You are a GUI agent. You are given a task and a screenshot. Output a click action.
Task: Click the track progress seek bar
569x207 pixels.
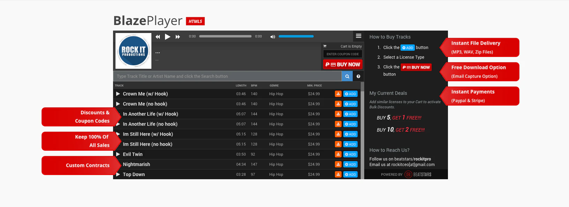[225, 36]
